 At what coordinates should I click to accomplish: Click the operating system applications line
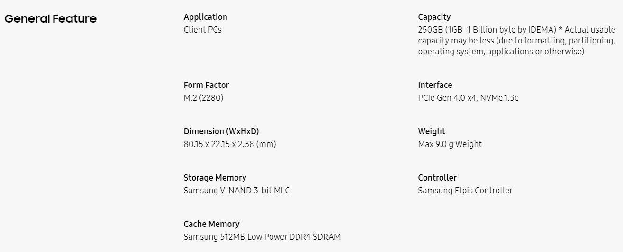501,52
